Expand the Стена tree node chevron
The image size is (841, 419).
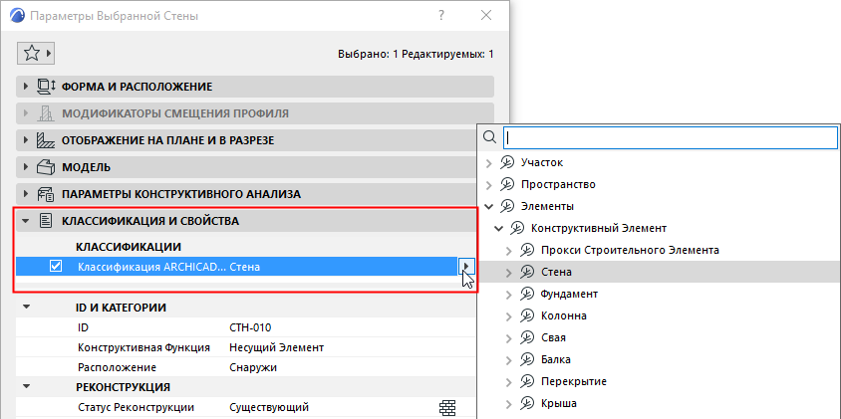point(509,272)
